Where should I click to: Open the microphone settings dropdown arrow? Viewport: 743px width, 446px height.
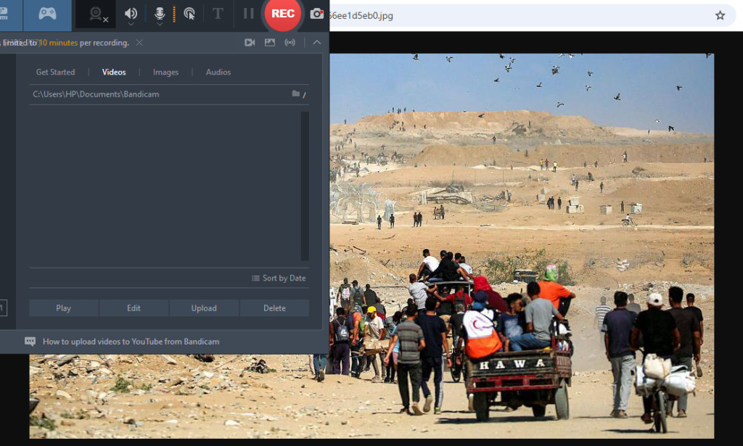tap(160, 24)
